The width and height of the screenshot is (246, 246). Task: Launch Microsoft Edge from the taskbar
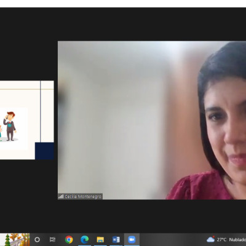point(84,239)
